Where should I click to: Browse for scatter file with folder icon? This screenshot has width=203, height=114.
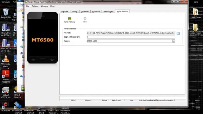point(178,33)
